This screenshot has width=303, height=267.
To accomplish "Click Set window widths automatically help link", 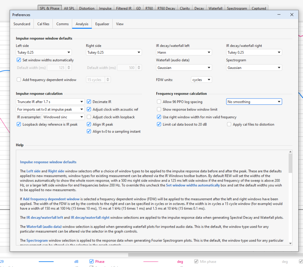I will click(193, 185).
